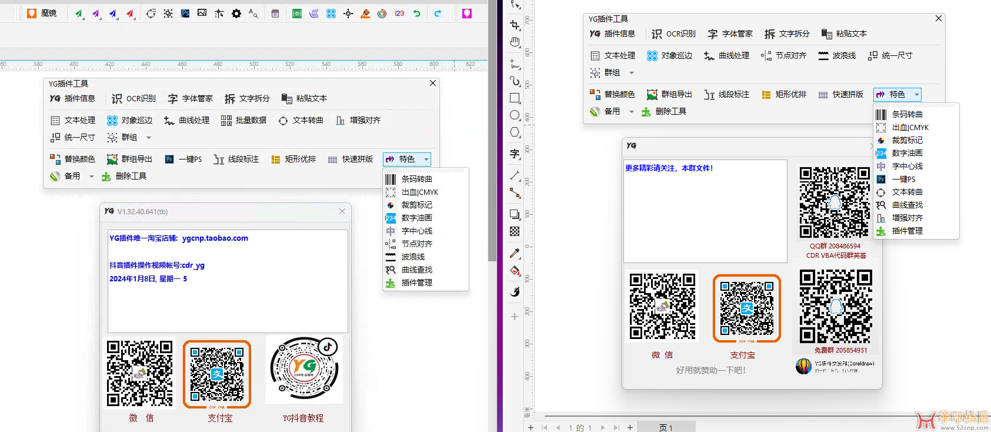Choose 出血|CMYK in right dropdown list
This screenshot has width=991, height=432.
coord(916,127)
